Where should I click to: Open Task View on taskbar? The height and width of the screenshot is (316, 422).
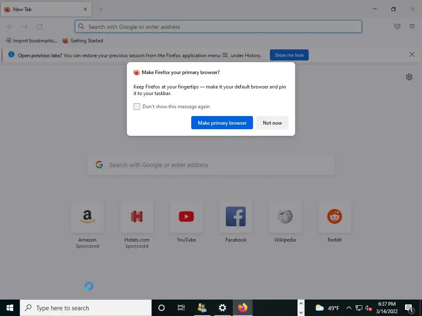181,308
